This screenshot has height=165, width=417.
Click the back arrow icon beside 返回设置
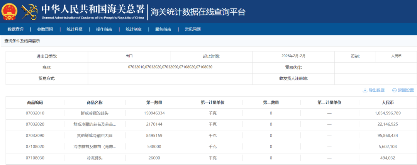tap(394, 90)
